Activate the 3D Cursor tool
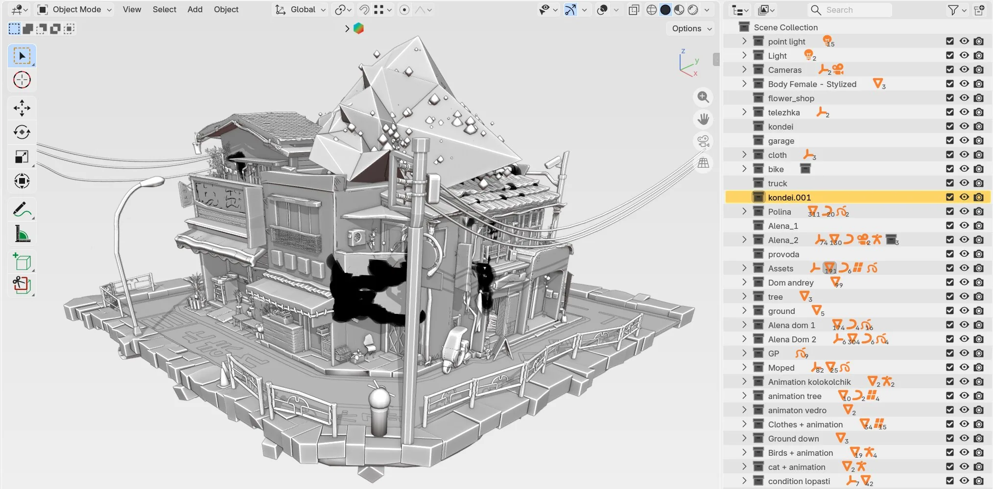The width and height of the screenshot is (993, 489). click(x=22, y=80)
